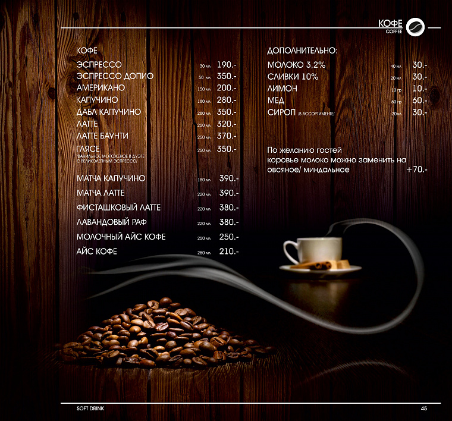
Task: Select the СЛИВКИ 10% extra
Action: 293,77
